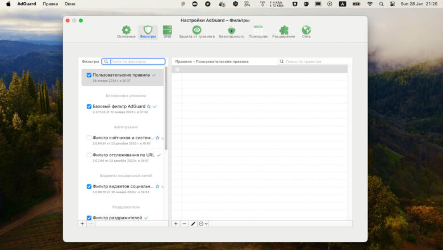Open Spotlight search in menu bar
The width and height of the screenshot is (443, 250).
coord(382,4)
